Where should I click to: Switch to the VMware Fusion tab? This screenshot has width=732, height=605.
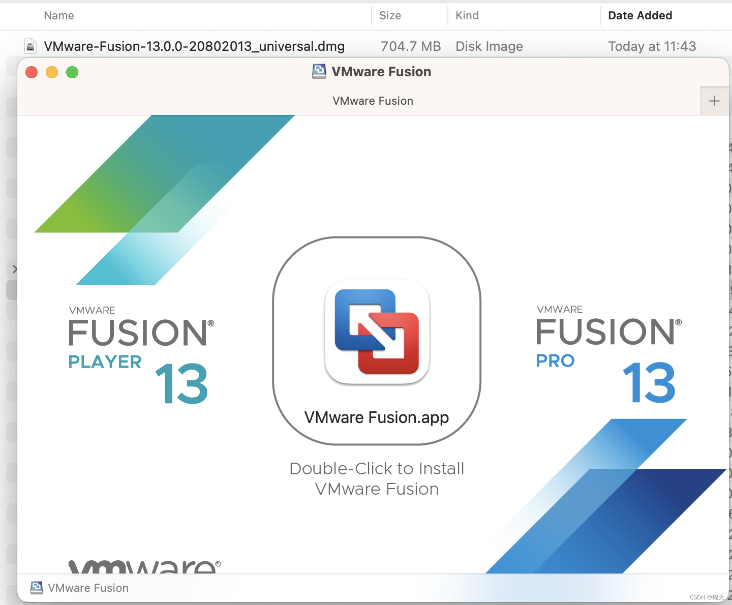pyautogui.click(x=373, y=101)
